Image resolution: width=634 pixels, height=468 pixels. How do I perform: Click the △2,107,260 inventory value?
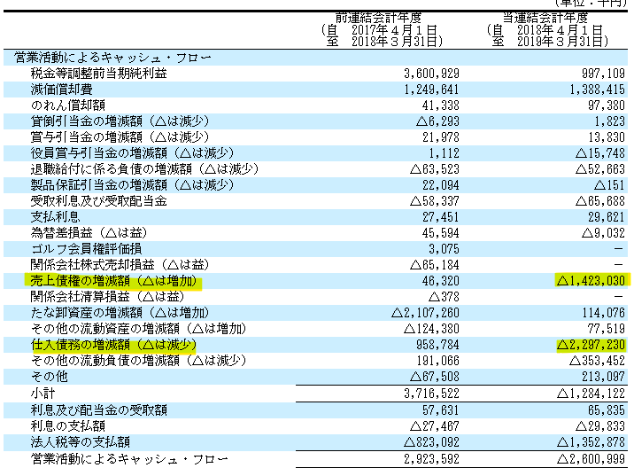pos(425,313)
